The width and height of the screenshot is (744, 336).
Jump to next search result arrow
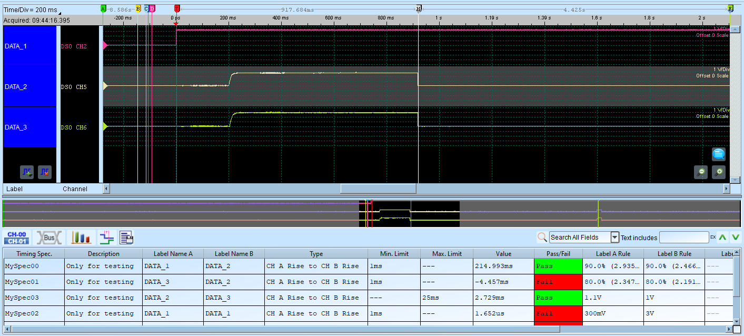pos(736,238)
